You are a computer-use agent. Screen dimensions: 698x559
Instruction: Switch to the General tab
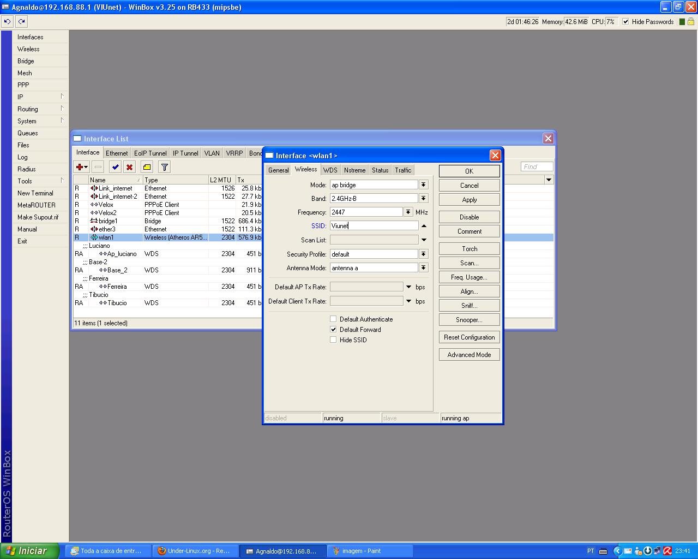coord(278,170)
